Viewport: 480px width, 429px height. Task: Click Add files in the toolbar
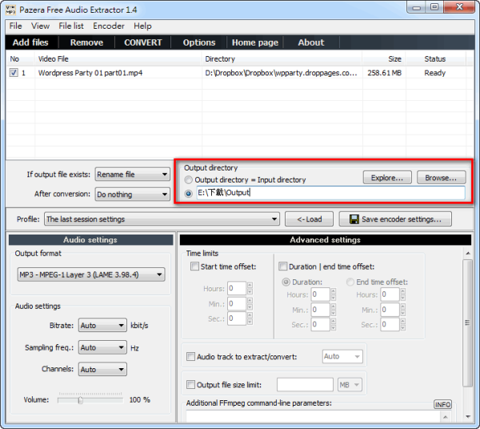(30, 42)
